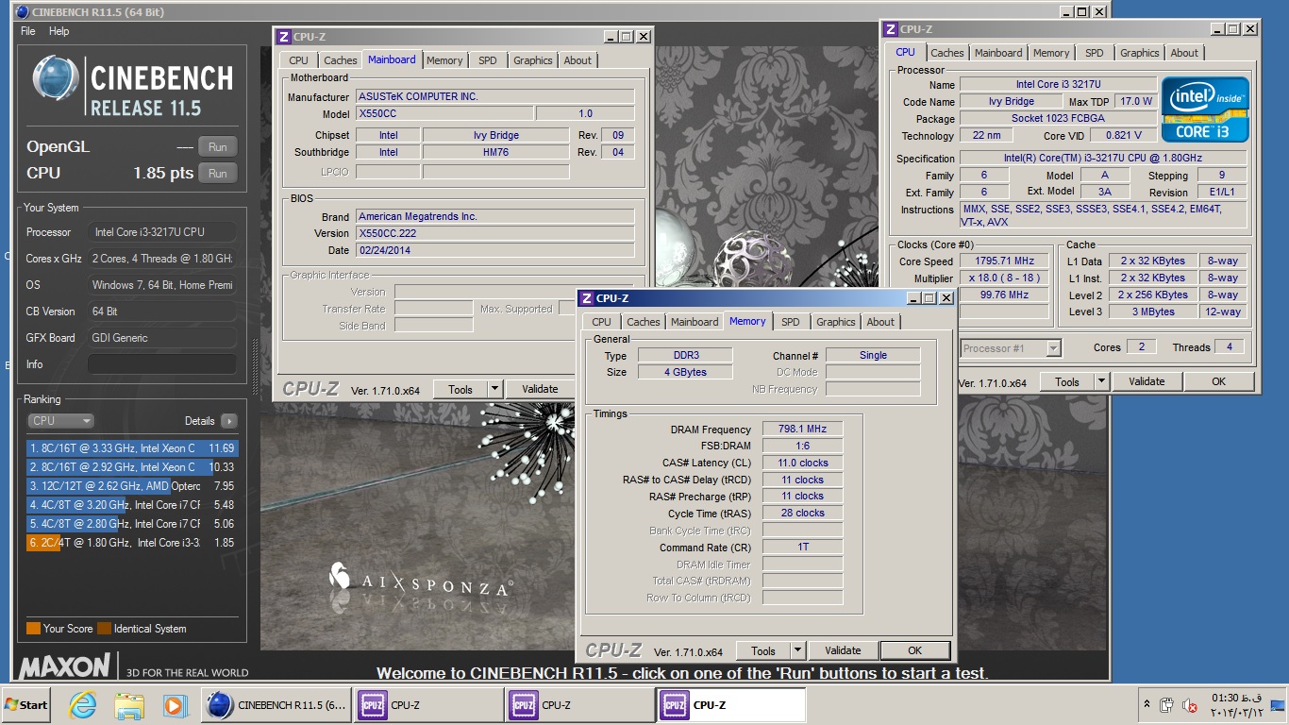Screen dimensions: 1289x725
Task: Launch Windows Media Player from taskbar
Action: click(x=175, y=705)
